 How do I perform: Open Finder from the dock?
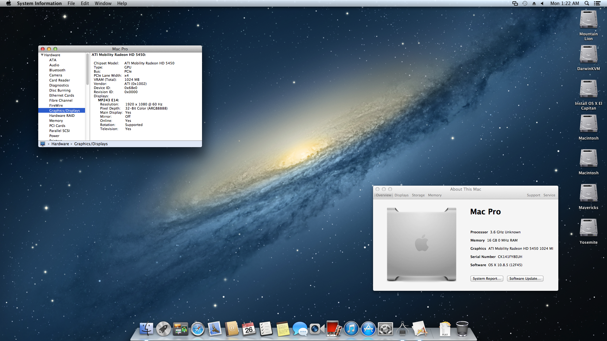tap(146, 329)
